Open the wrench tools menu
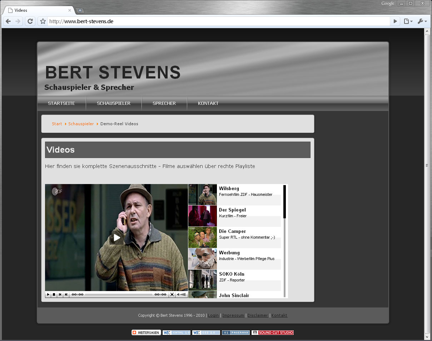The width and height of the screenshot is (432, 341). click(422, 21)
